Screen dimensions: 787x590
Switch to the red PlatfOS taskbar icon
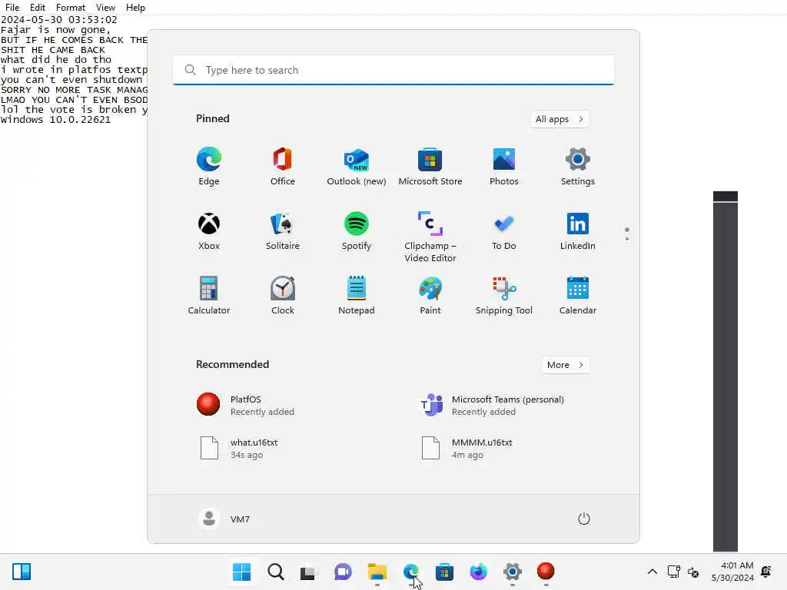[x=546, y=572]
